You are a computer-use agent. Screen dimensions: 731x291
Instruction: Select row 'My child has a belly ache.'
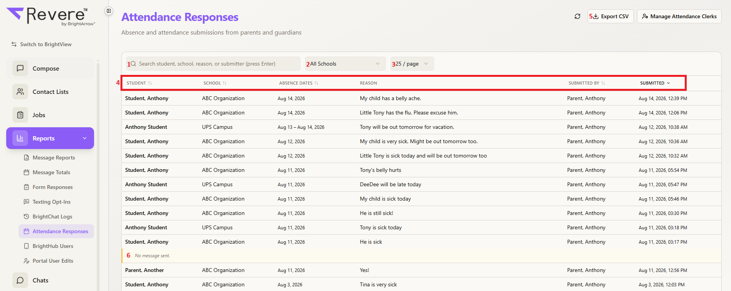(421, 99)
